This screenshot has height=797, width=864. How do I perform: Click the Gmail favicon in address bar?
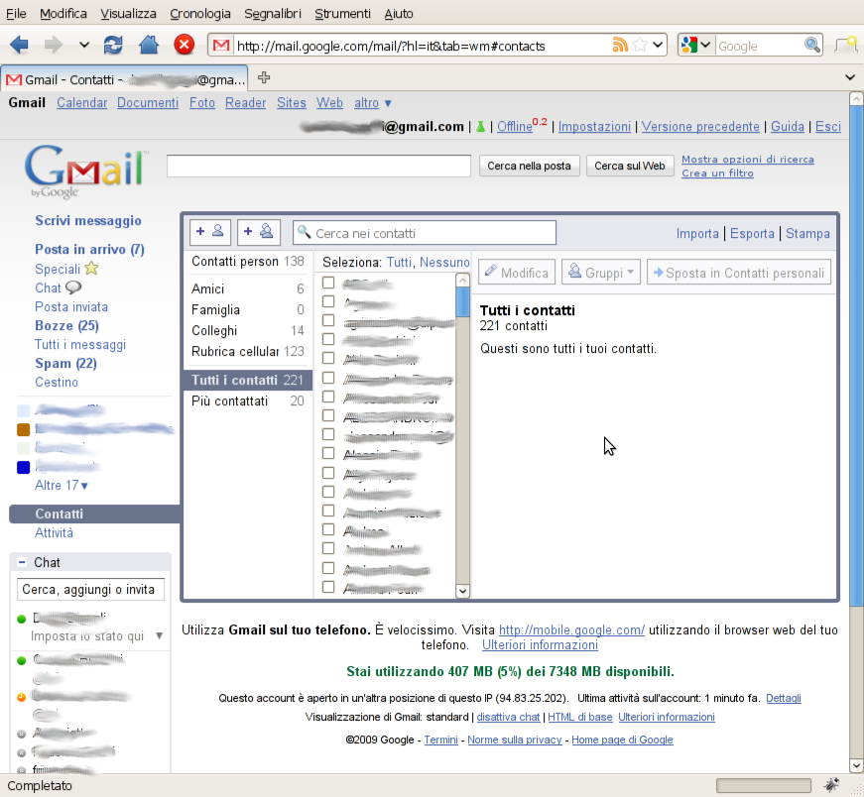pos(221,46)
